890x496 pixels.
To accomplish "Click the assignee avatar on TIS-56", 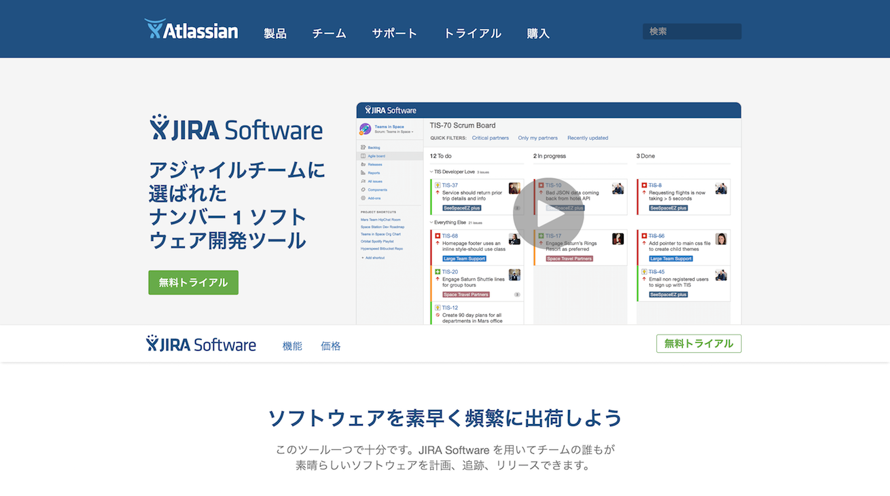I will pos(722,239).
